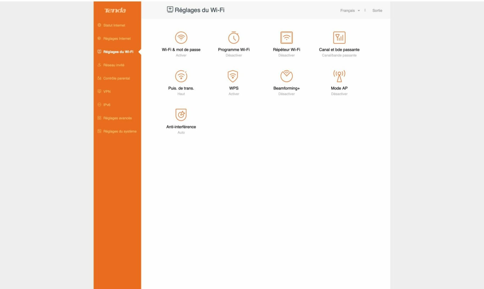484x289 pixels.
Task: Open the Beamforming+ icon
Action: (286, 76)
